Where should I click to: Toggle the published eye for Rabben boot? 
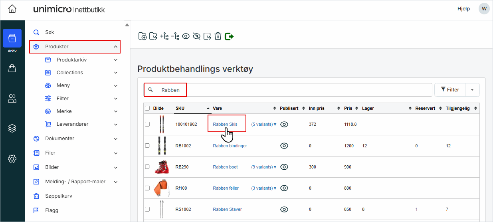pyautogui.click(x=284, y=167)
